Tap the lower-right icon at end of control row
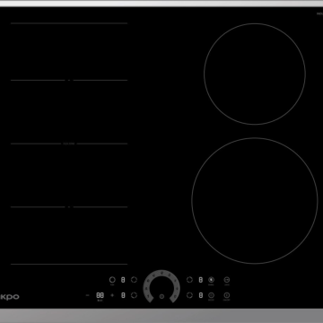The width and height of the screenshot is (323, 323). pos(227,295)
